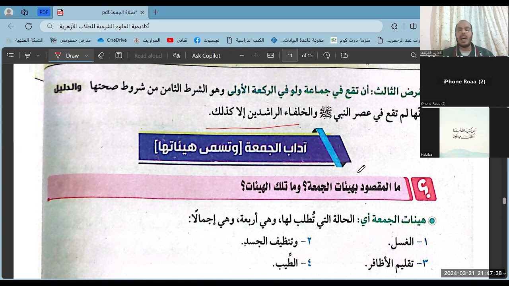Image resolution: width=509 pixels, height=286 pixels.
Task: Show the PDF table of contents
Action: coord(10,56)
